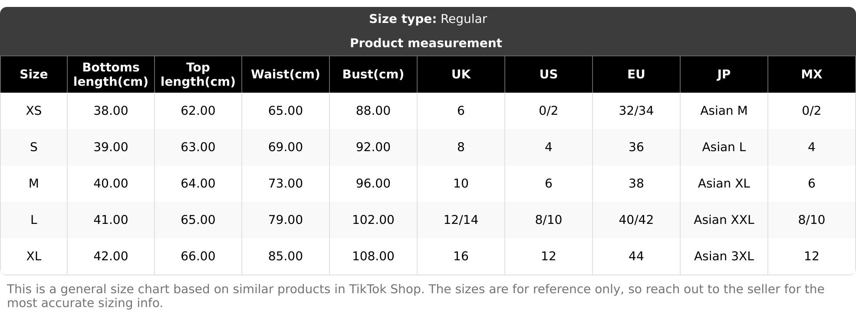Viewport: 856px width, 317px height.
Task: Click the Asian 3XL cell
Action: coord(724,256)
